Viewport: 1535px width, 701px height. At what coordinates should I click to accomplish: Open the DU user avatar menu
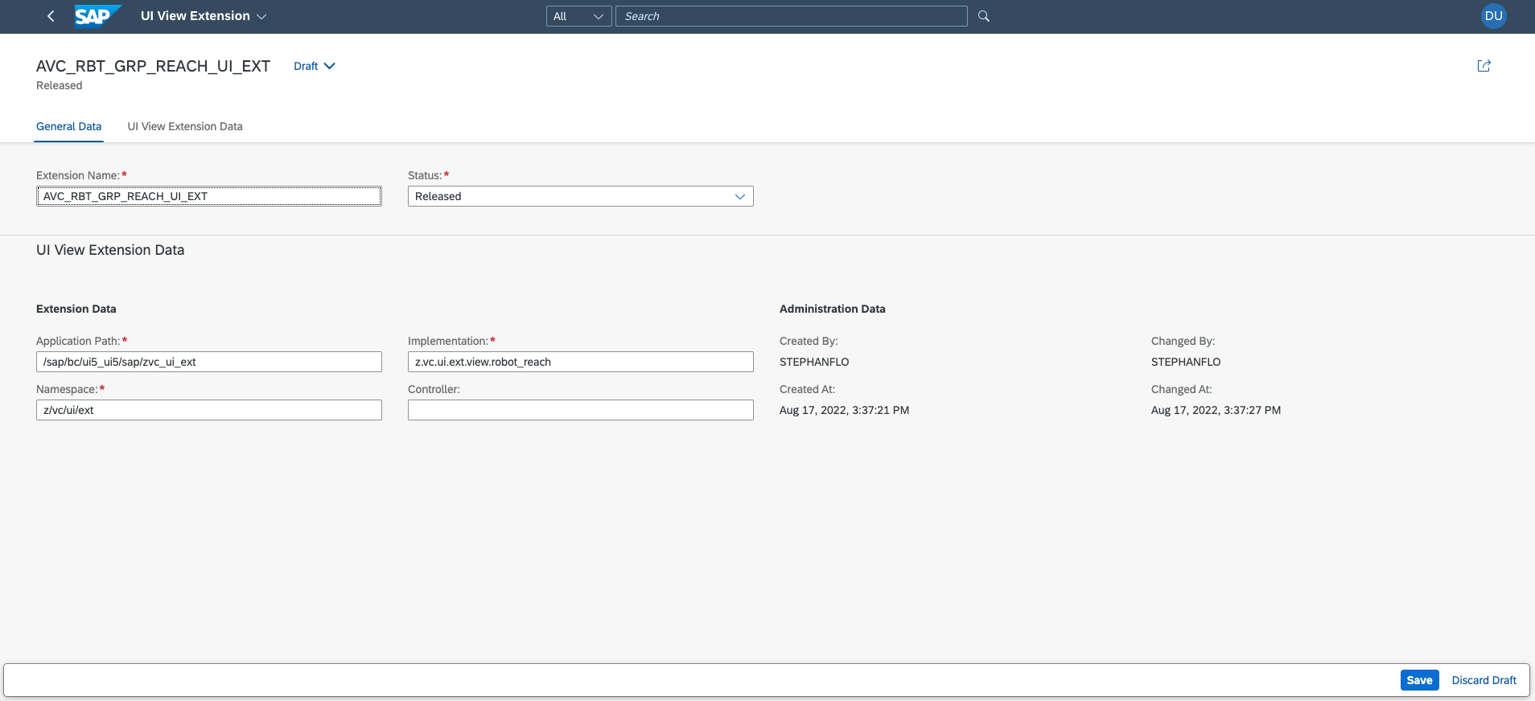point(1493,16)
